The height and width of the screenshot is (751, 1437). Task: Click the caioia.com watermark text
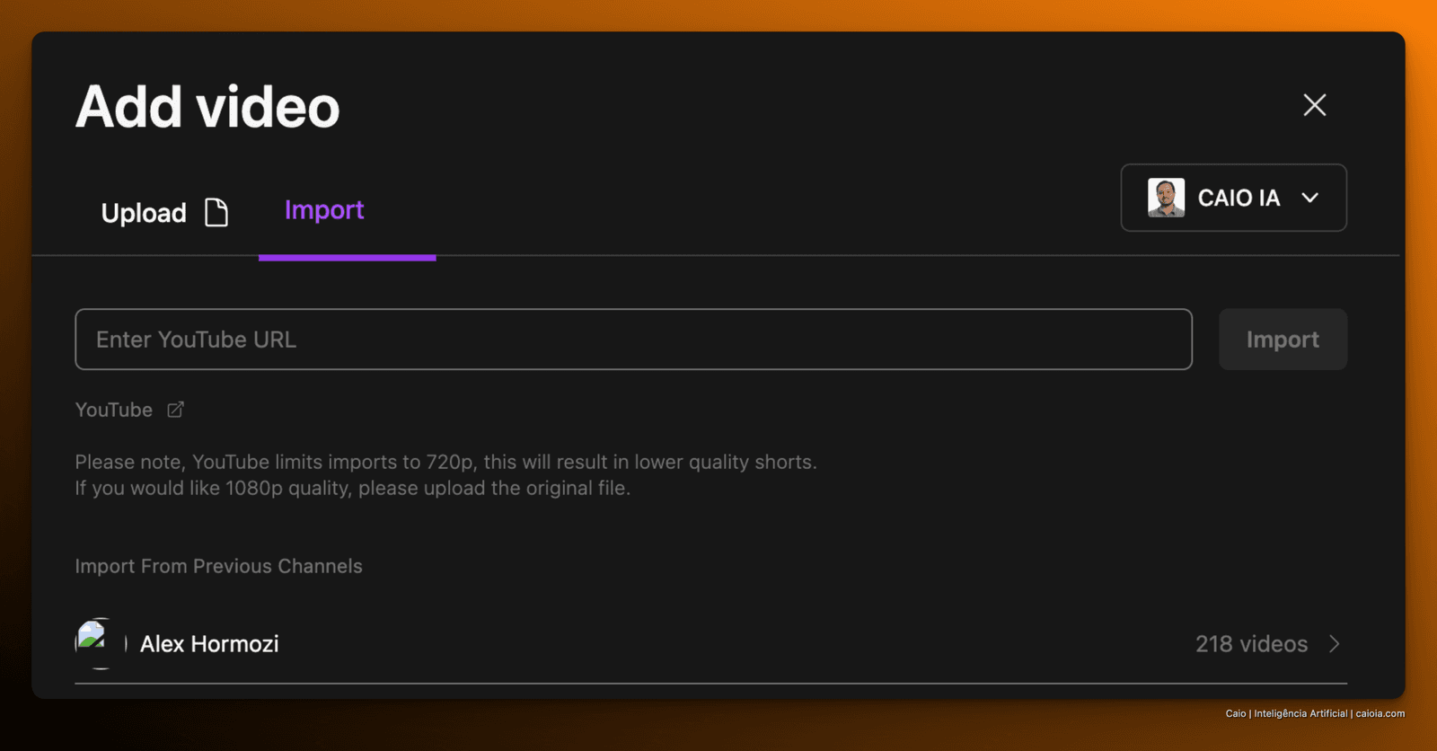1380,713
